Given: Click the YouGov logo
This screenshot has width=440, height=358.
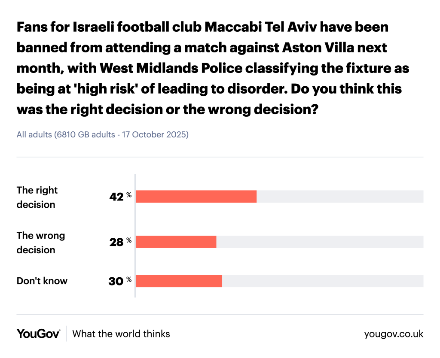Looking at the screenshot, I should pyautogui.click(x=38, y=334).
